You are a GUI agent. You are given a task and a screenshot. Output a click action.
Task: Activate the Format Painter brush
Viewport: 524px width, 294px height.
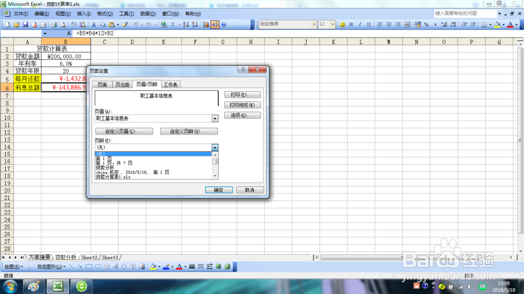(x=125, y=25)
